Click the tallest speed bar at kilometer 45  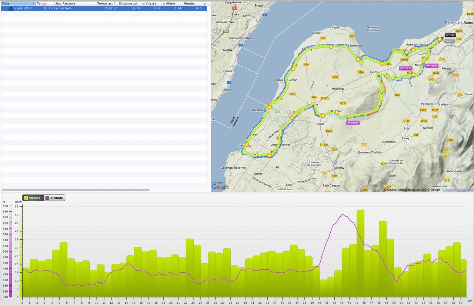(x=360, y=253)
